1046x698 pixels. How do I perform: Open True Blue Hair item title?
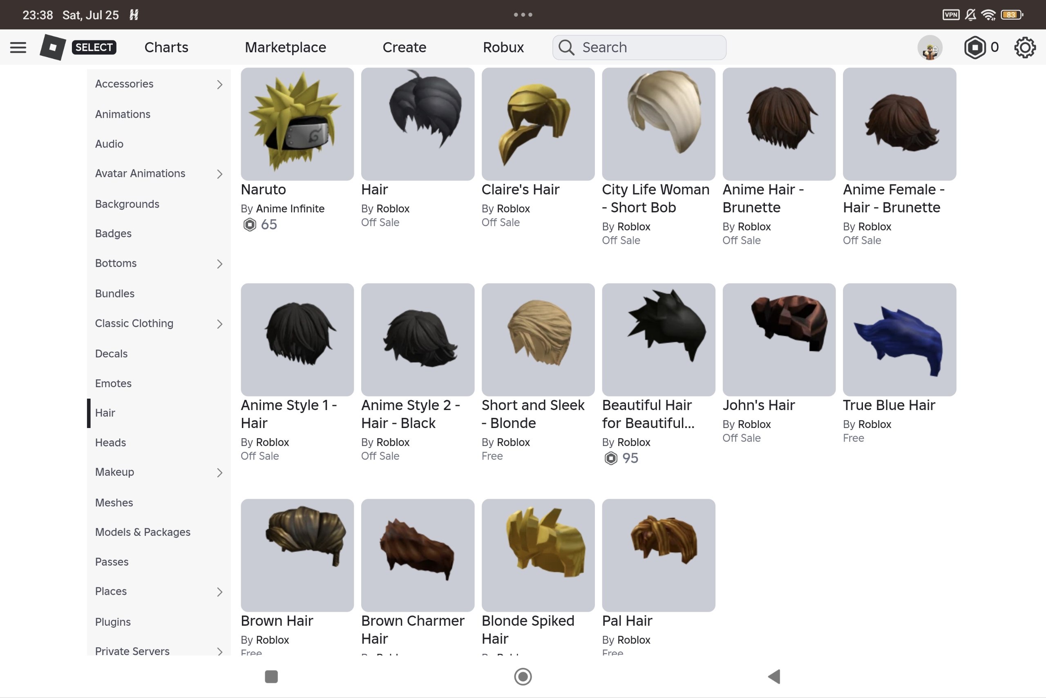[x=889, y=405]
